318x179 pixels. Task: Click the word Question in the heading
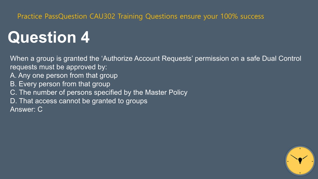[42, 37]
